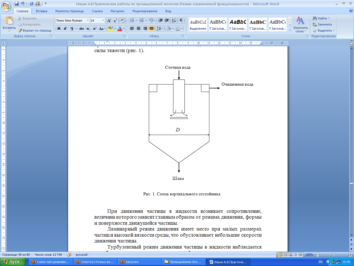Align text to the right
The width and height of the screenshot is (354, 266).
[145, 29]
